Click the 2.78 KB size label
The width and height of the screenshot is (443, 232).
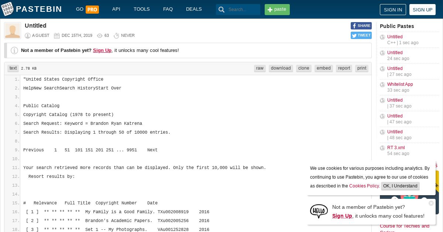[29, 68]
